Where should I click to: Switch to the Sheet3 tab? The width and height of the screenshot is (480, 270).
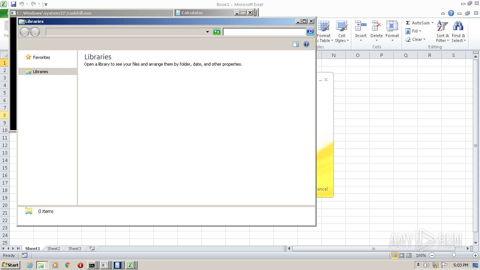point(75,249)
